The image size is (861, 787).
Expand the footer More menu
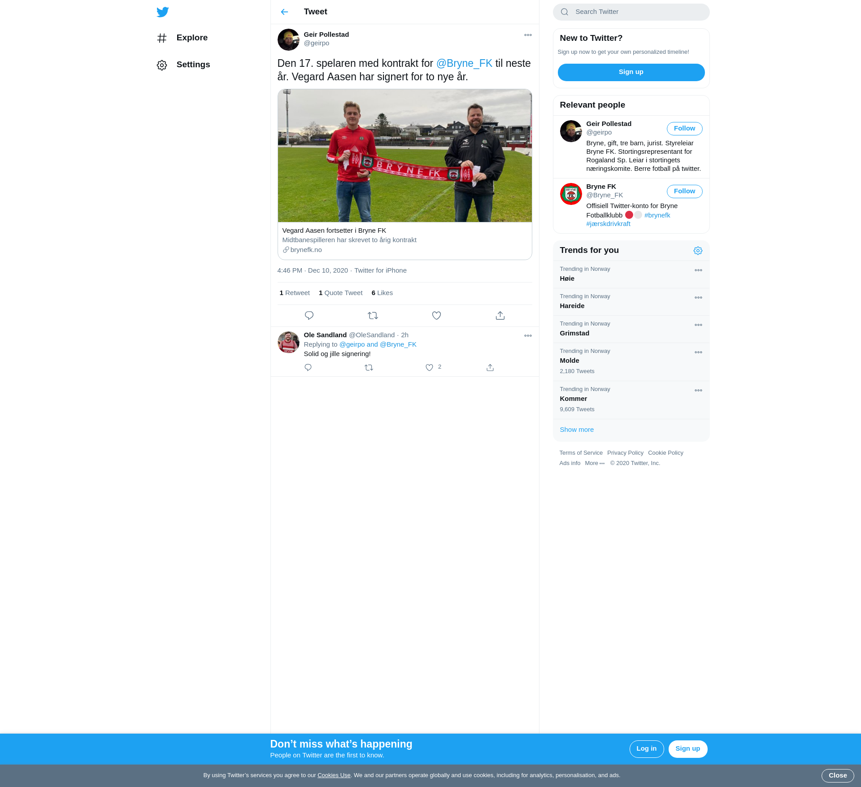click(x=595, y=463)
